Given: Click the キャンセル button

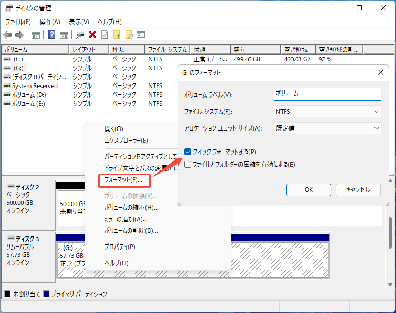Looking at the screenshot, I should (x=358, y=189).
